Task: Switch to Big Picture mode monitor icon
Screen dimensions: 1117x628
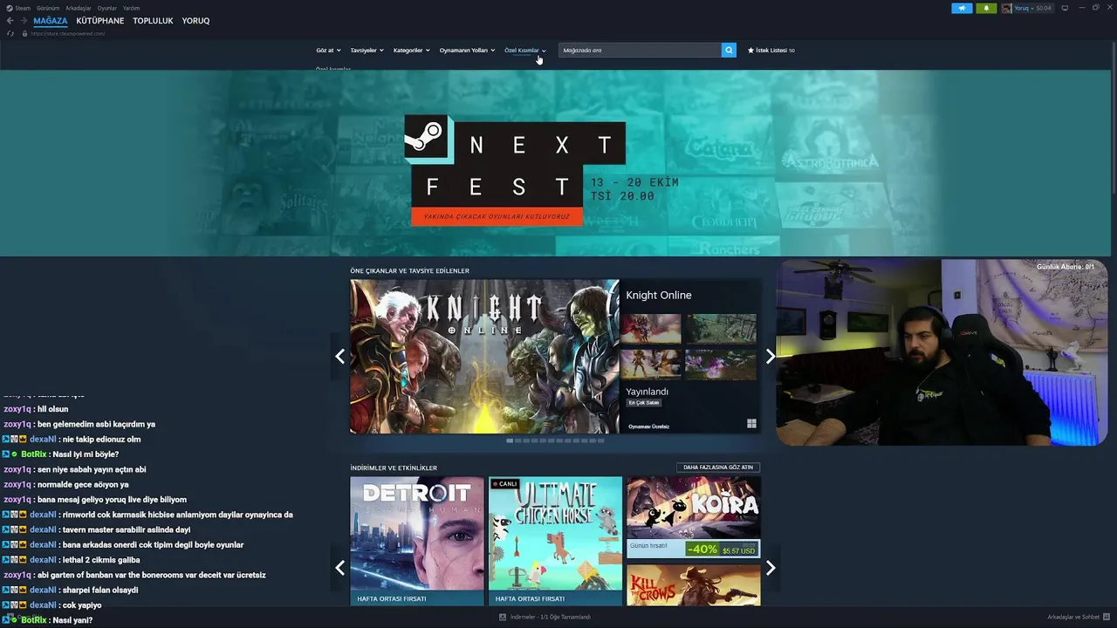Action: point(1065,8)
